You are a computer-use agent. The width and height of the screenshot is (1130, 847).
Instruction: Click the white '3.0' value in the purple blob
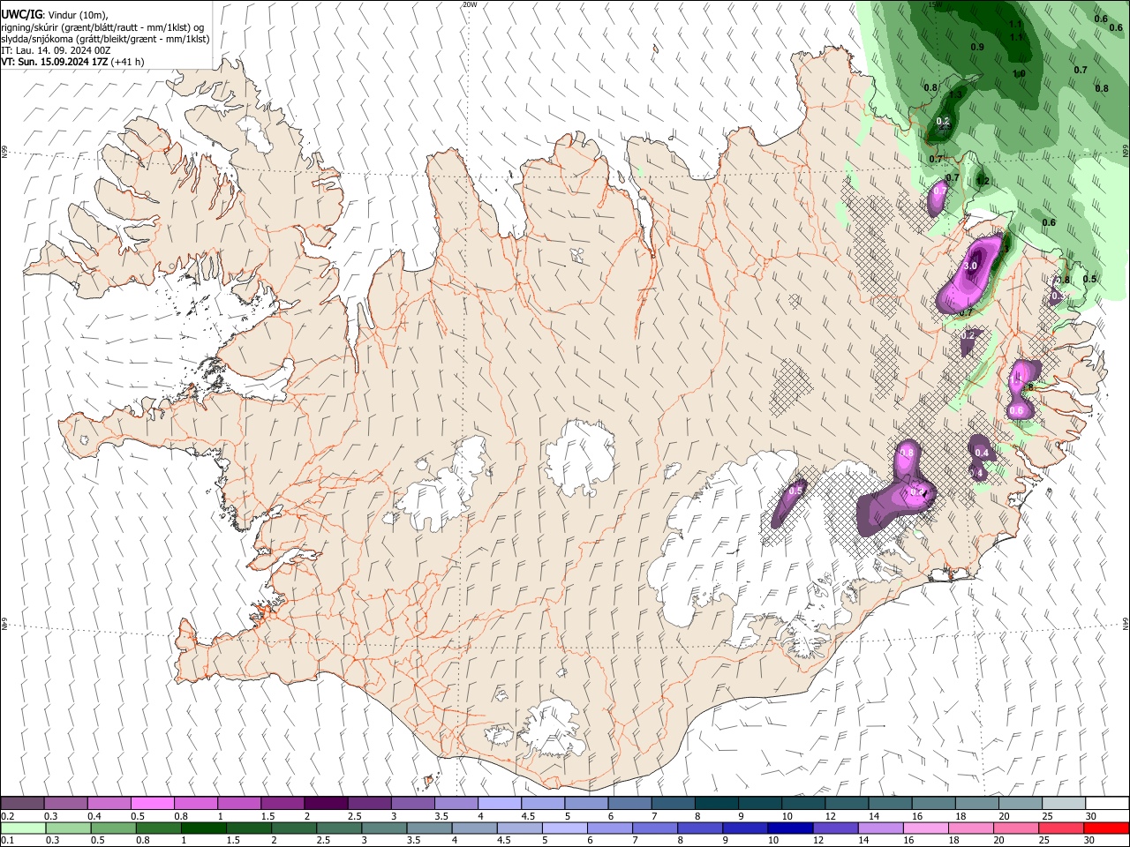[970, 266]
